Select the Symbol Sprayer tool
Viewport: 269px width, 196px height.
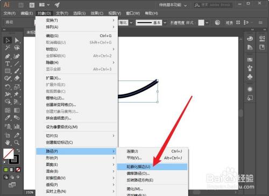[8, 126]
